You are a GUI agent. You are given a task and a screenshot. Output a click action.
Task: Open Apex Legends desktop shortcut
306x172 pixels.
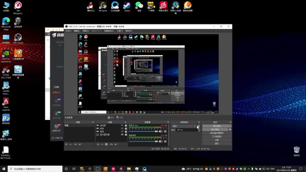(6, 104)
